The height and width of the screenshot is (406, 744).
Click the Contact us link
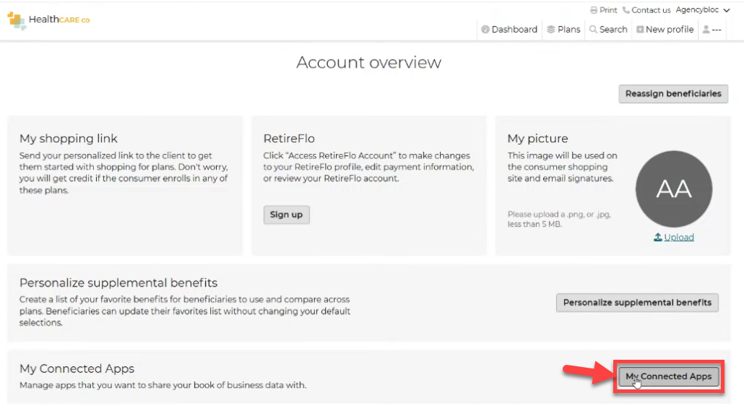pyautogui.click(x=646, y=10)
